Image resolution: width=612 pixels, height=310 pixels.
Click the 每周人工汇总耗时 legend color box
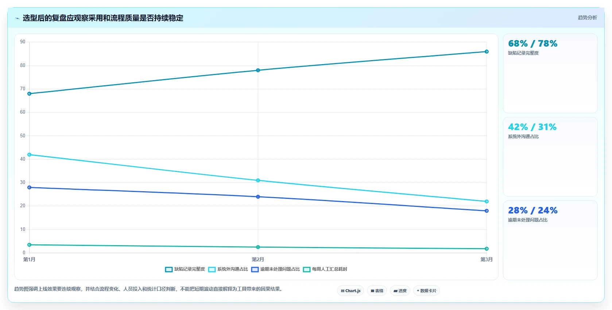coord(307,270)
